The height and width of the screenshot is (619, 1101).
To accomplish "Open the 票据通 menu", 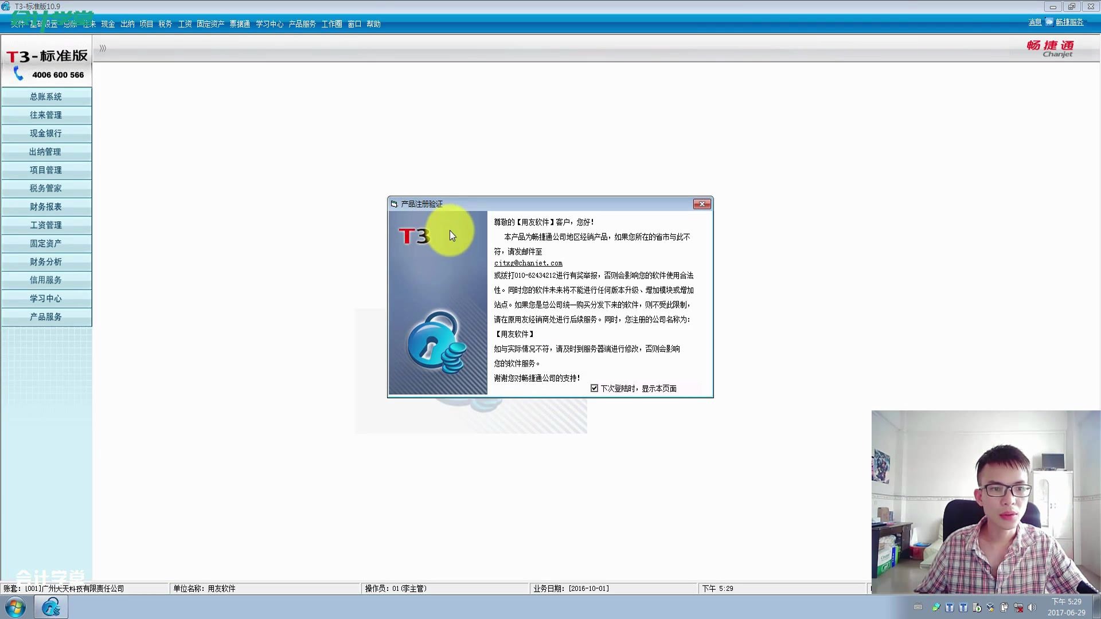I will 240,24.
